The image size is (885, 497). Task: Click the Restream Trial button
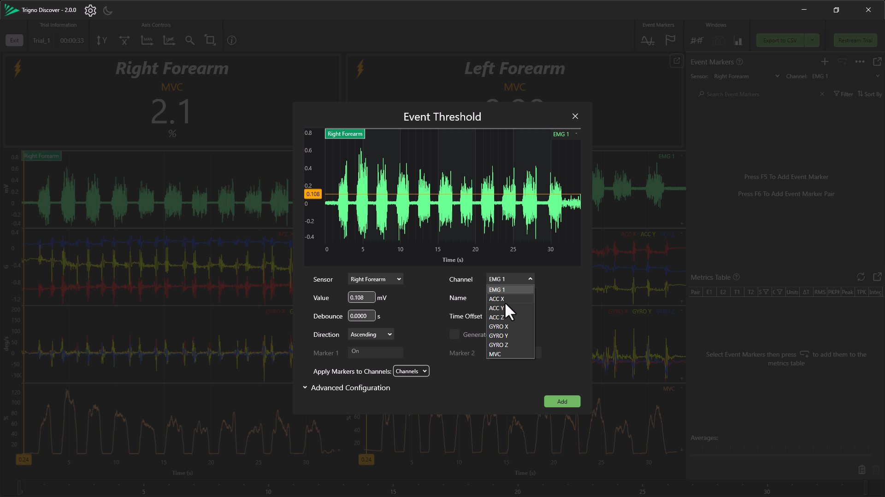pos(855,40)
